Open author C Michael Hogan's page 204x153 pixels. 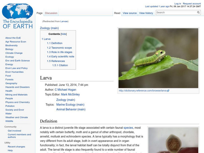click(x=66, y=90)
